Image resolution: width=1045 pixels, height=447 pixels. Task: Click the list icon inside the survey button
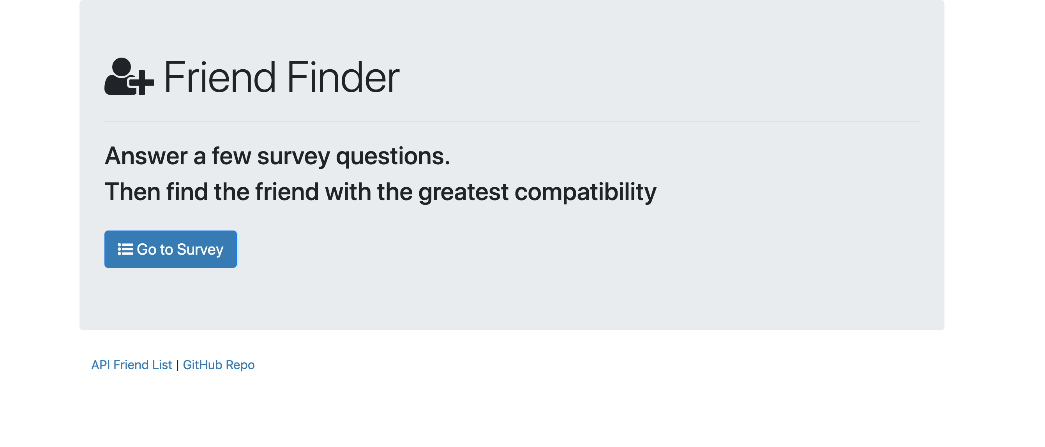[125, 249]
